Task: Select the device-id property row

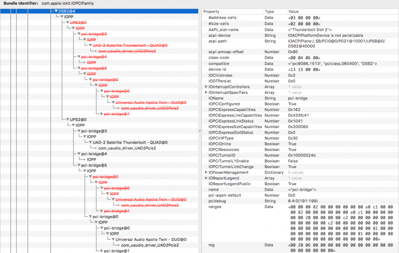Action: coord(300,69)
